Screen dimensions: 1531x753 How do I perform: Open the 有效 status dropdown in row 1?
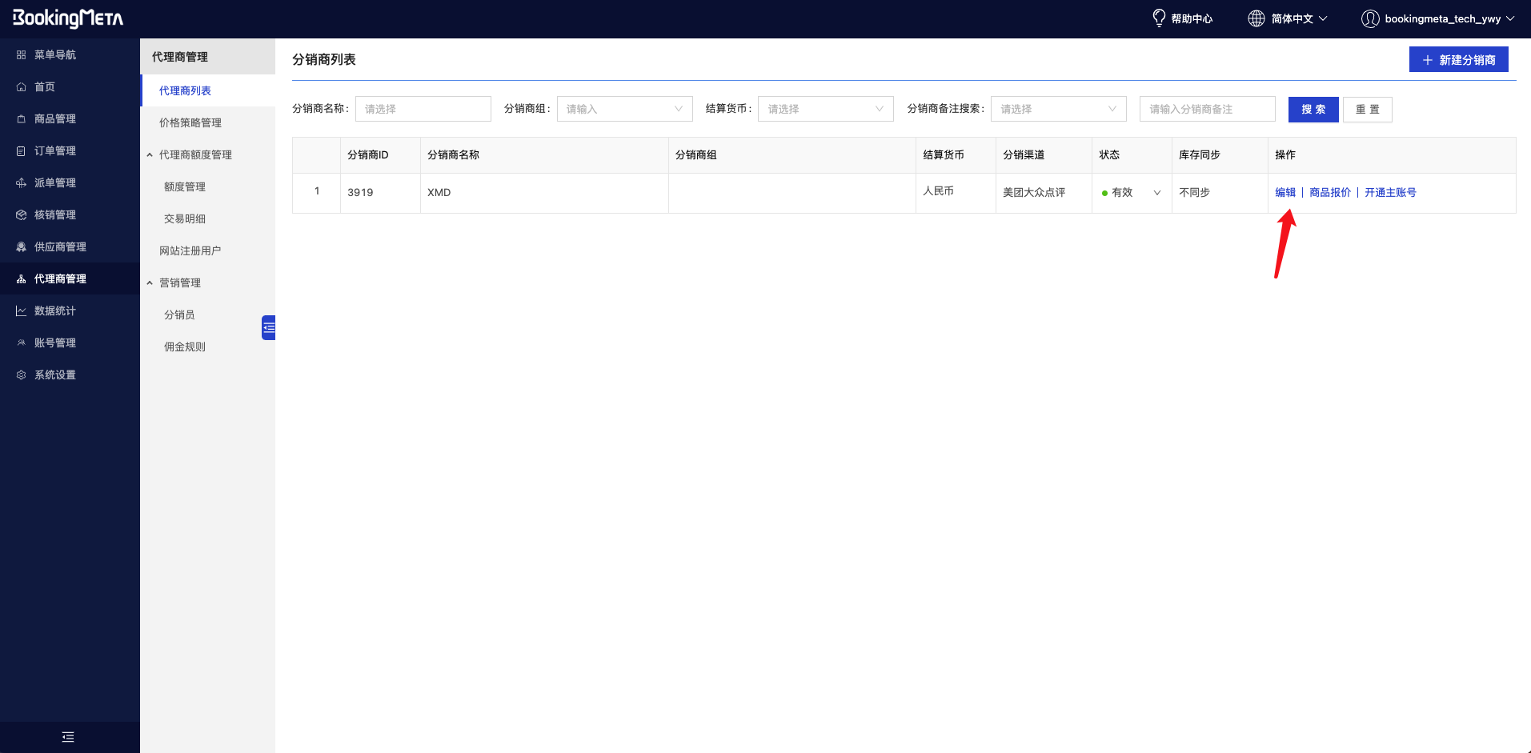click(1131, 193)
